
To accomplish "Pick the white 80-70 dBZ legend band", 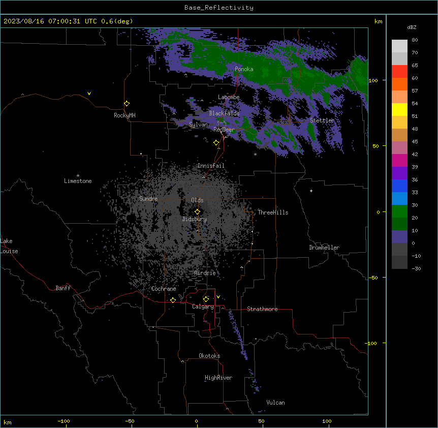I will pos(399,46).
